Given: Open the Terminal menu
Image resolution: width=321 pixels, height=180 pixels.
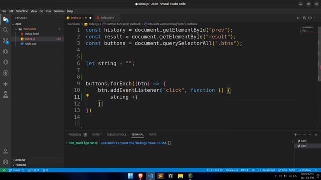Looking at the screenshot, I should click(x=59, y=11).
